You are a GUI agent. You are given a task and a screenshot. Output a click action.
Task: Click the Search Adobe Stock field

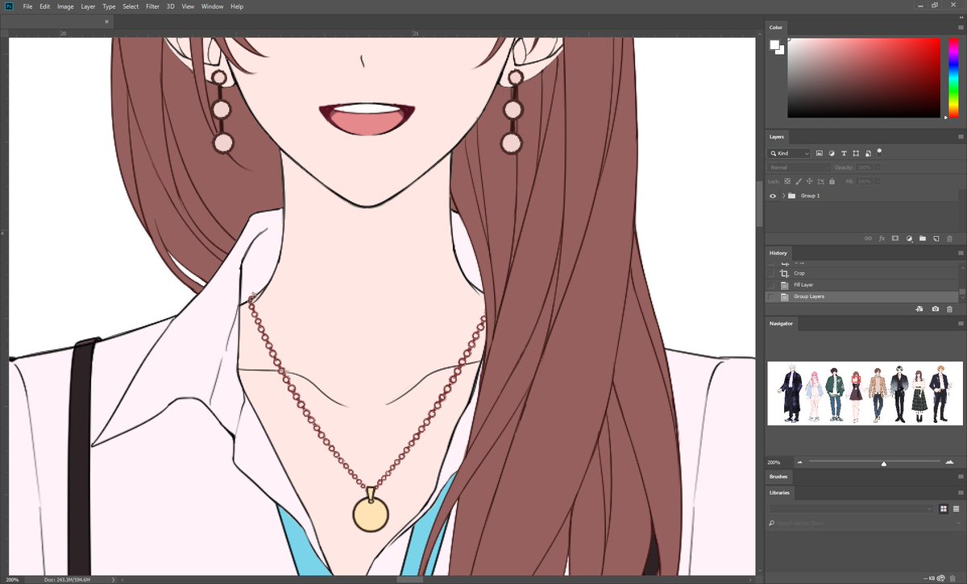864,524
